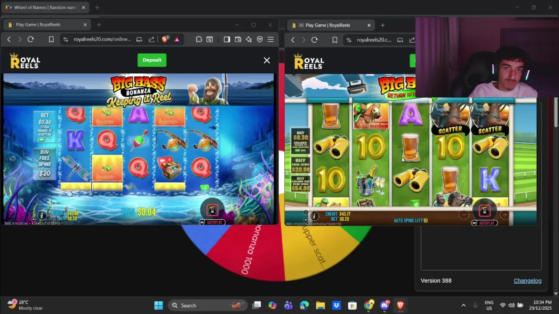Open ENG US language switcher
Image resolution: width=559 pixels, height=314 pixels.
pos(489,305)
